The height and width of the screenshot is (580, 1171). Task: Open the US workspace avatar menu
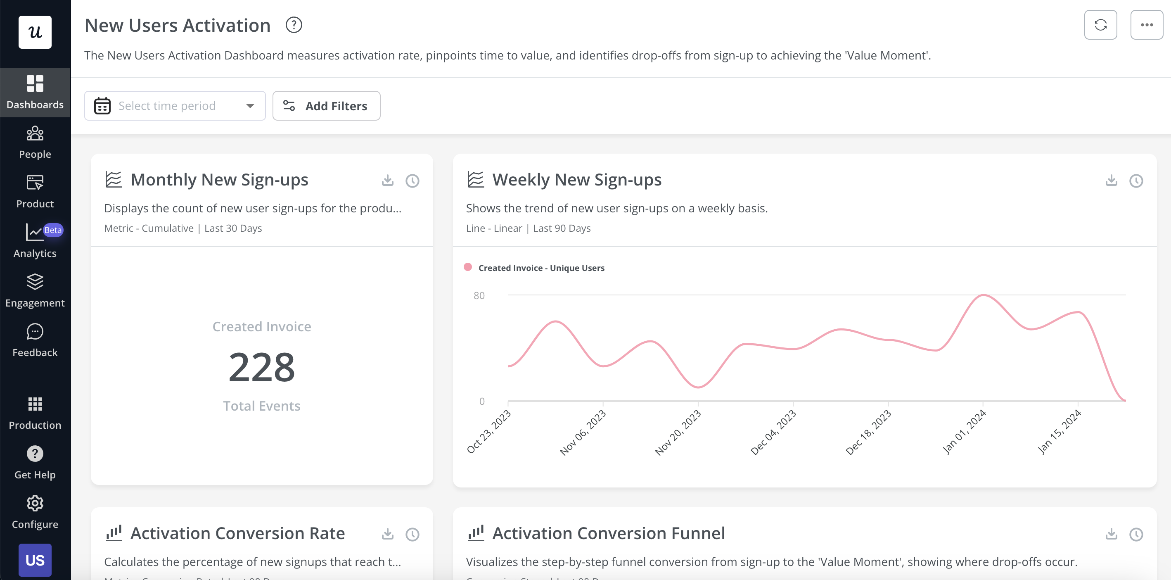point(35,560)
